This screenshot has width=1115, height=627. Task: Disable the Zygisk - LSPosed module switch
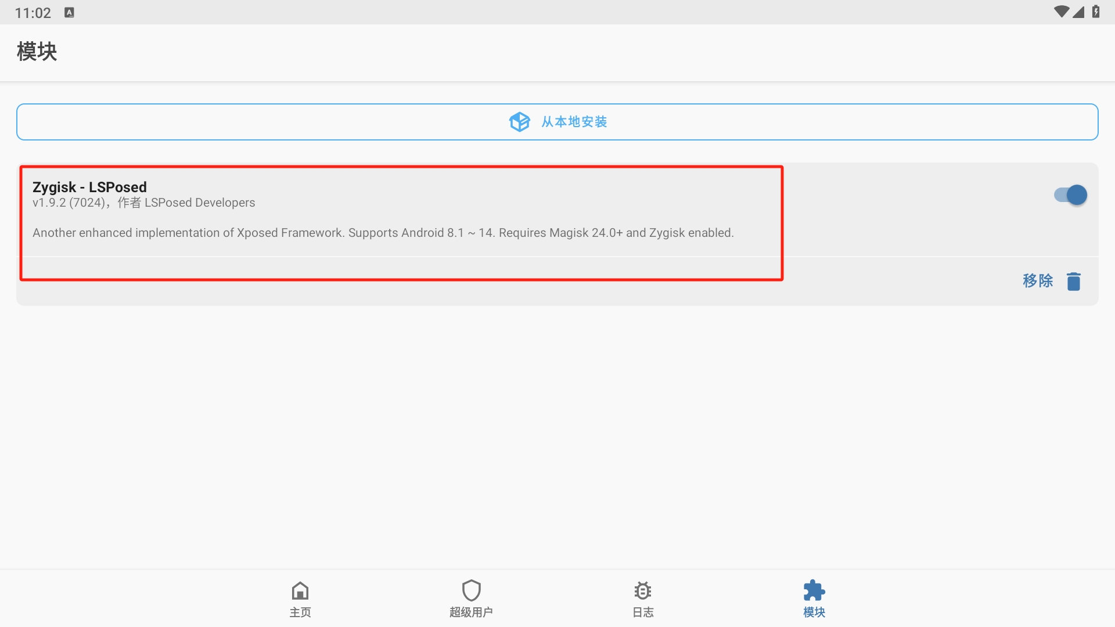tap(1070, 195)
